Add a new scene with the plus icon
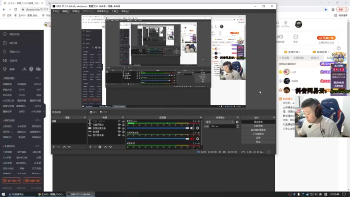This screenshot has height=197, width=350. click(54, 147)
